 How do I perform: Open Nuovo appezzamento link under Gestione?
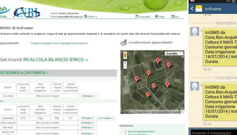click(x=142, y=132)
